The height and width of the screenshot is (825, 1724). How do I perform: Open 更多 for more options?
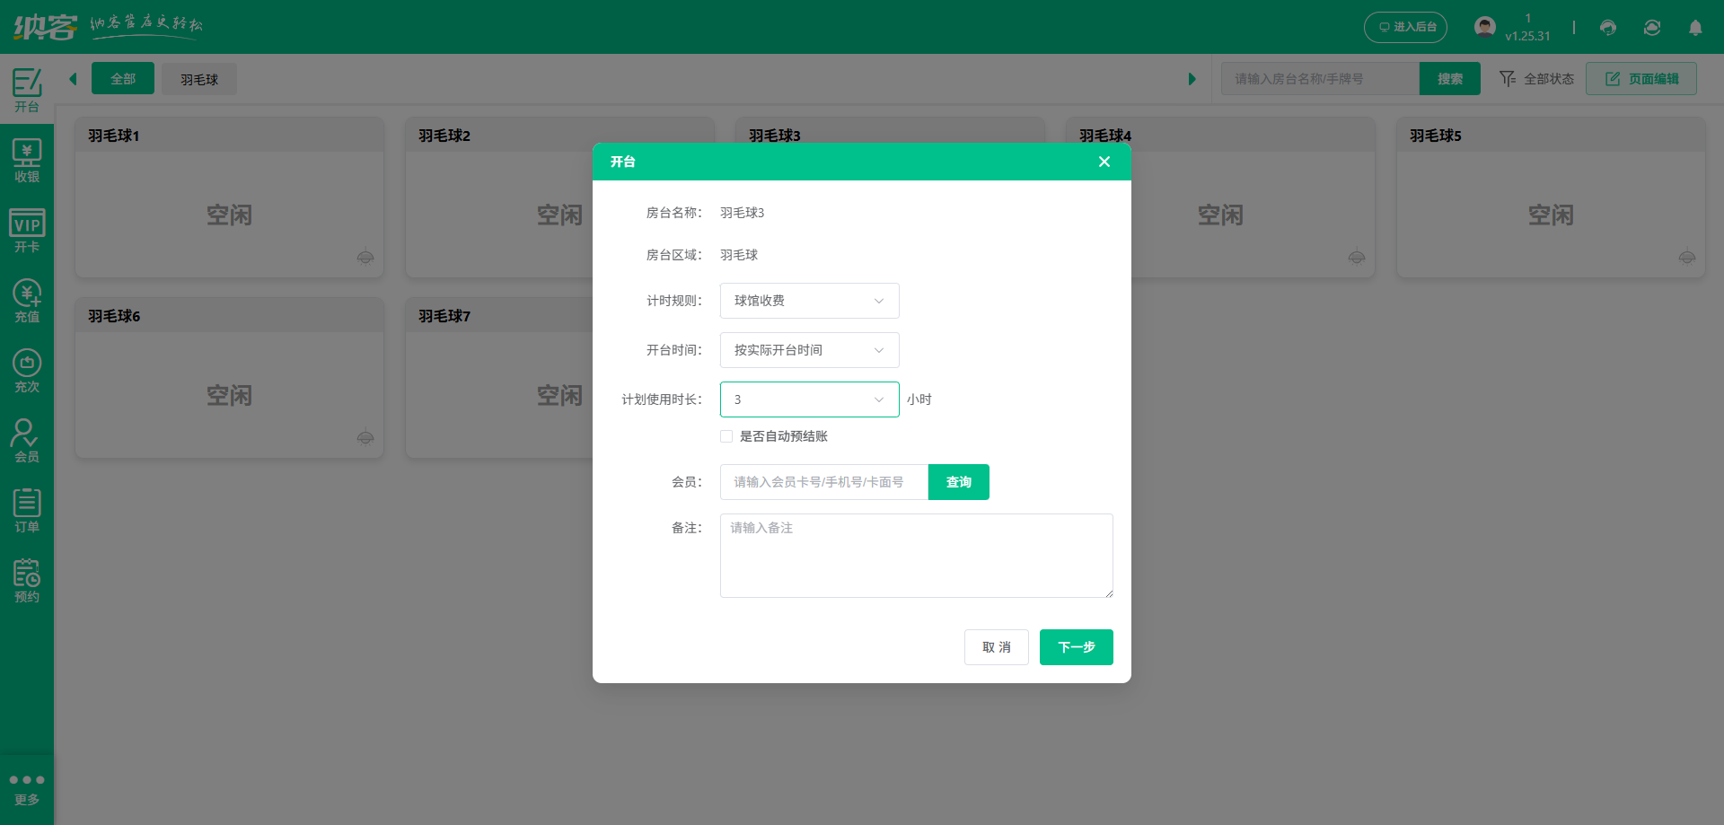point(27,788)
